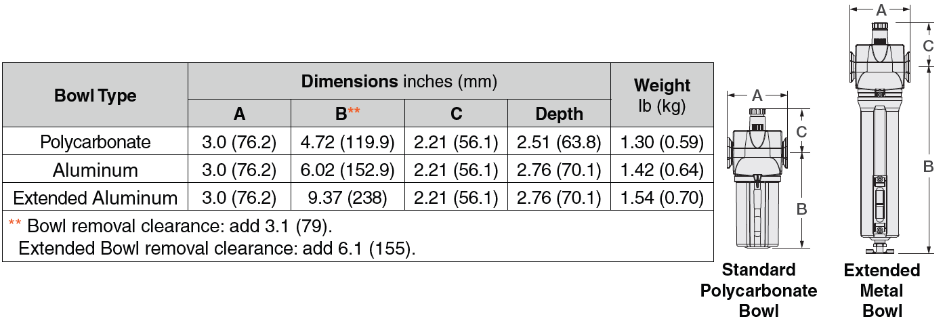Select the 1.42 (0.64) weight cell

coord(662,170)
